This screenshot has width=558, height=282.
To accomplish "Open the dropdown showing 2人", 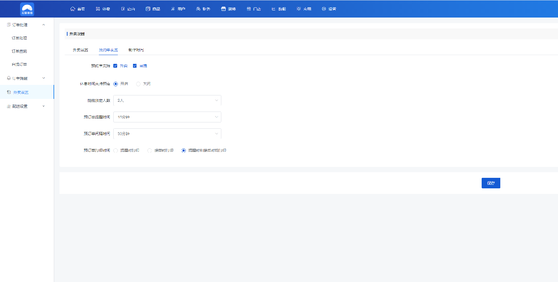I will pos(167,101).
